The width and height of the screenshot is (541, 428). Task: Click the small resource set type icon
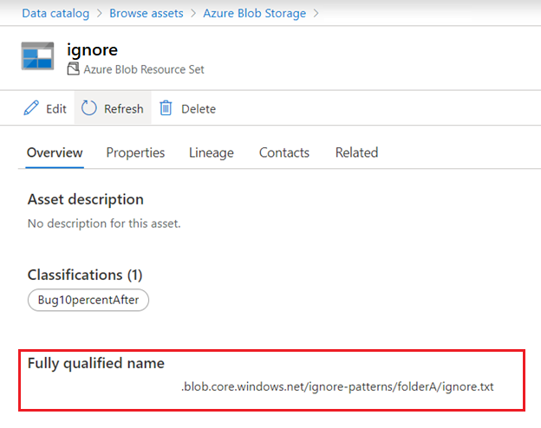click(x=73, y=68)
